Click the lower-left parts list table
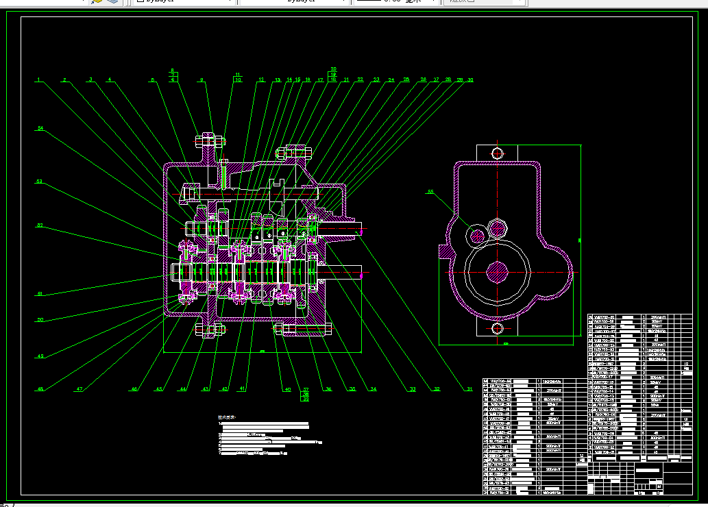Image resolution: width=708 pixels, height=507 pixels. point(535,436)
